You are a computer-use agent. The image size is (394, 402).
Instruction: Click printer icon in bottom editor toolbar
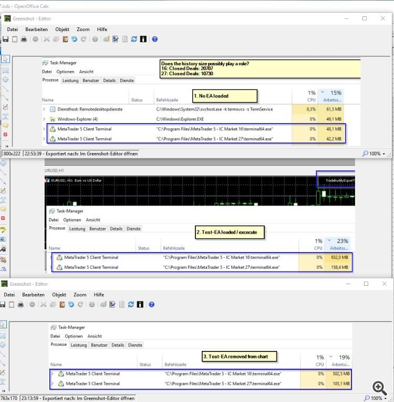(20, 305)
